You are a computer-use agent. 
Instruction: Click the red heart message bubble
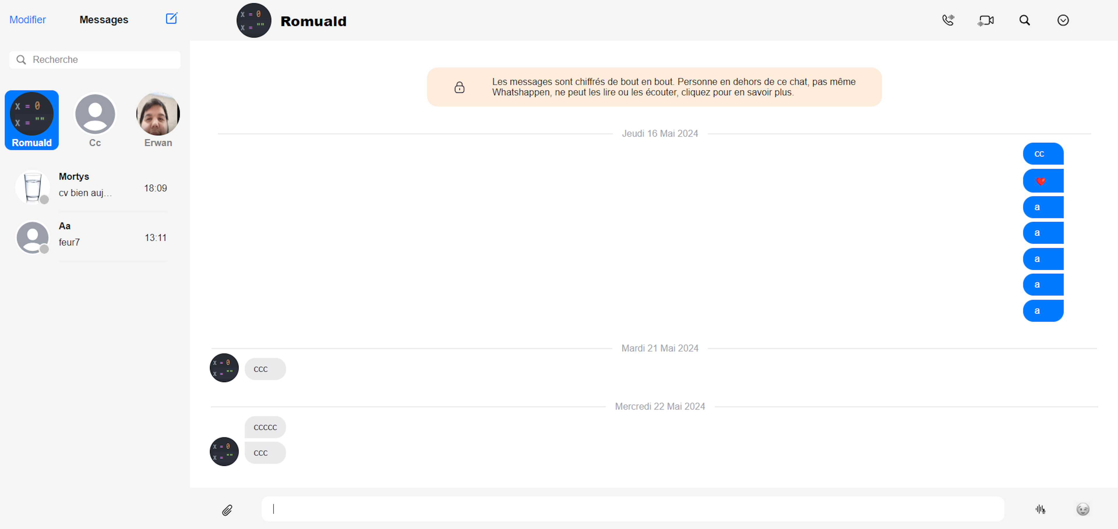(x=1043, y=181)
